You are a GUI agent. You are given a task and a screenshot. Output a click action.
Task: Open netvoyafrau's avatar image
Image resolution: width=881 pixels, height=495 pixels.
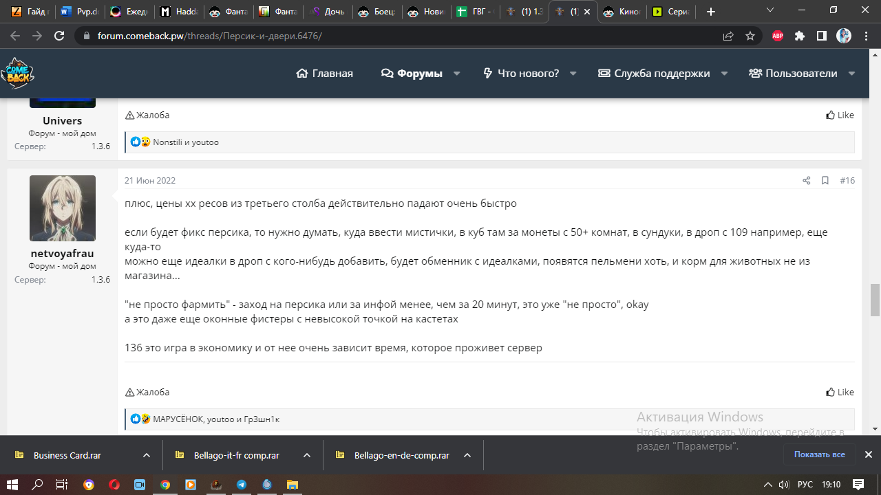(x=63, y=208)
